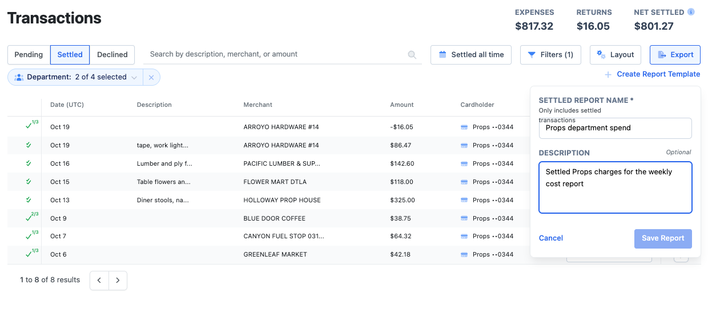
Task: Click the Cardholder column header
Action: [477, 105]
